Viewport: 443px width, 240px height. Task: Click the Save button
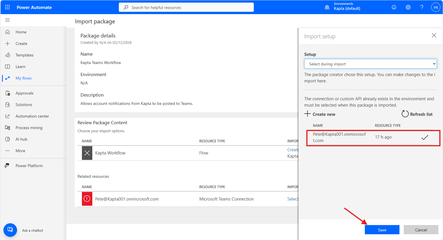pyautogui.click(x=382, y=230)
